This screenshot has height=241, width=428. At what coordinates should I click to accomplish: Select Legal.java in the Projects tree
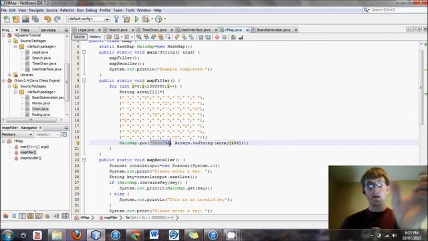point(40,52)
